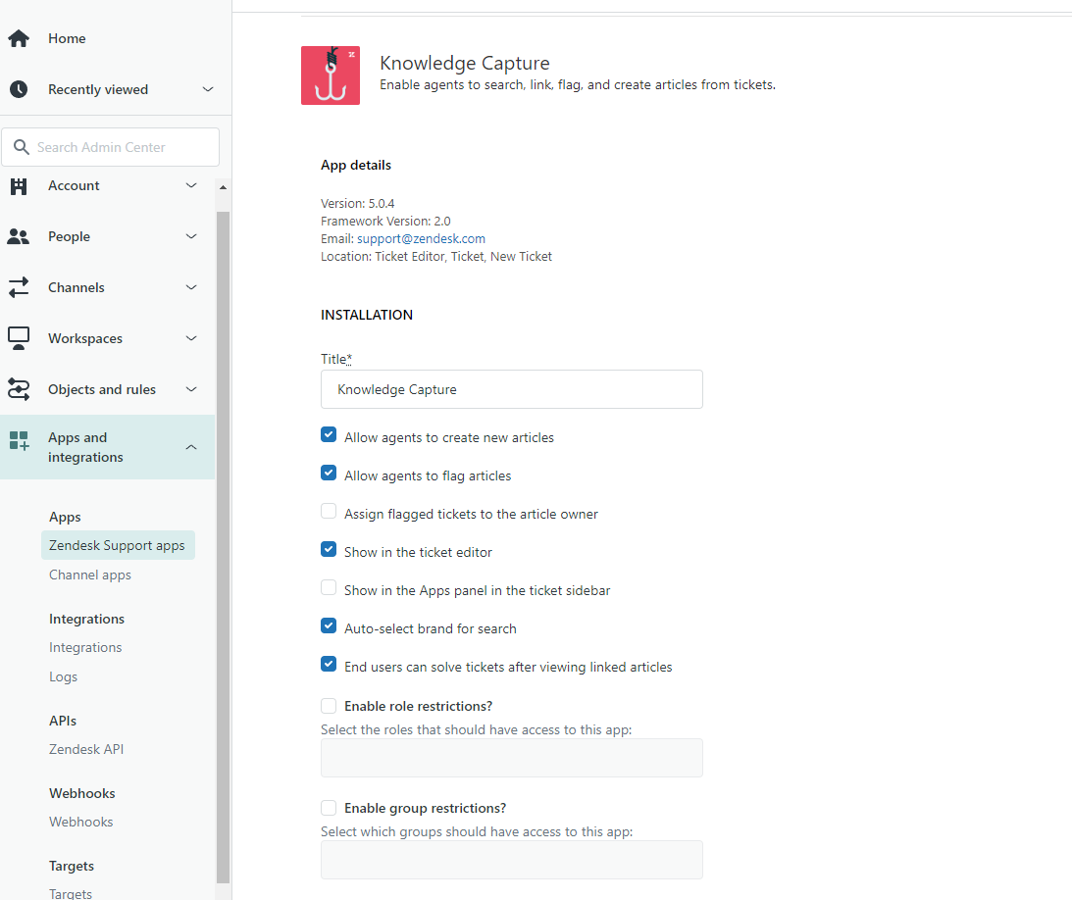This screenshot has width=1072, height=900.
Task: Click the Home house icon
Action: point(19,38)
